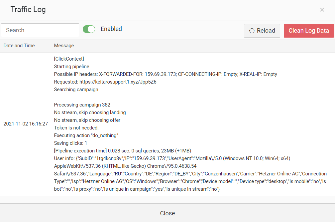Click the Enabled label text
The width and height of the screenshot is (335, 222).
[x=111, y=29]
